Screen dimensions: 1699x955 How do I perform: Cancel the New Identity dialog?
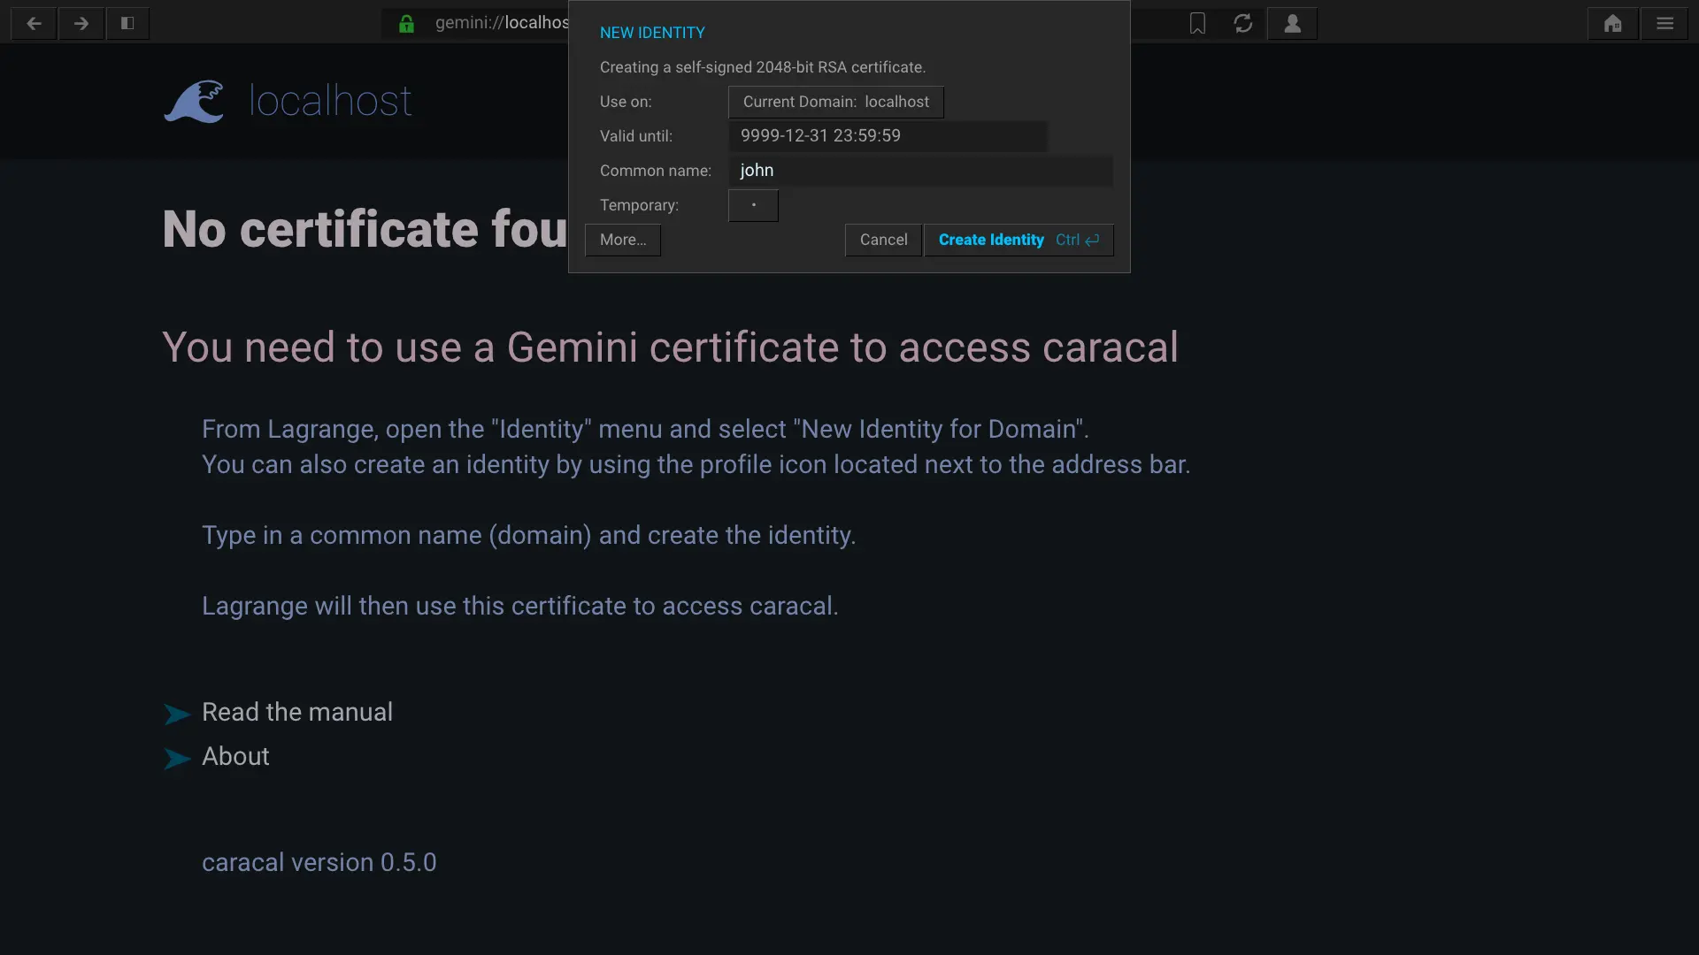point(883,240)
